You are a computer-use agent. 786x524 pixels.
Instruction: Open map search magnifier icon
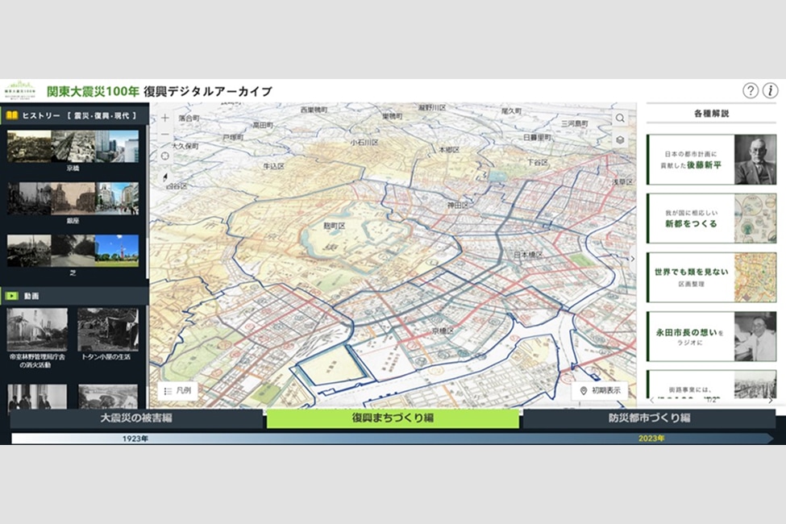pos(620,119)
